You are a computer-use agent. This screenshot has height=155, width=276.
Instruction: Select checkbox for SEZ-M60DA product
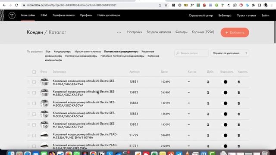pyautogui.click(x=34, y=114)
